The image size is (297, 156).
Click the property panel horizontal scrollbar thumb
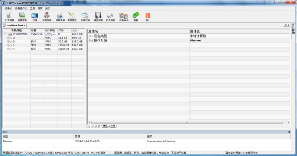(x=187, y=122)
